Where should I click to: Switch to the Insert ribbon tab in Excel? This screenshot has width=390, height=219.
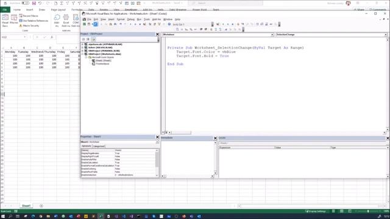(x=29, y=10)
